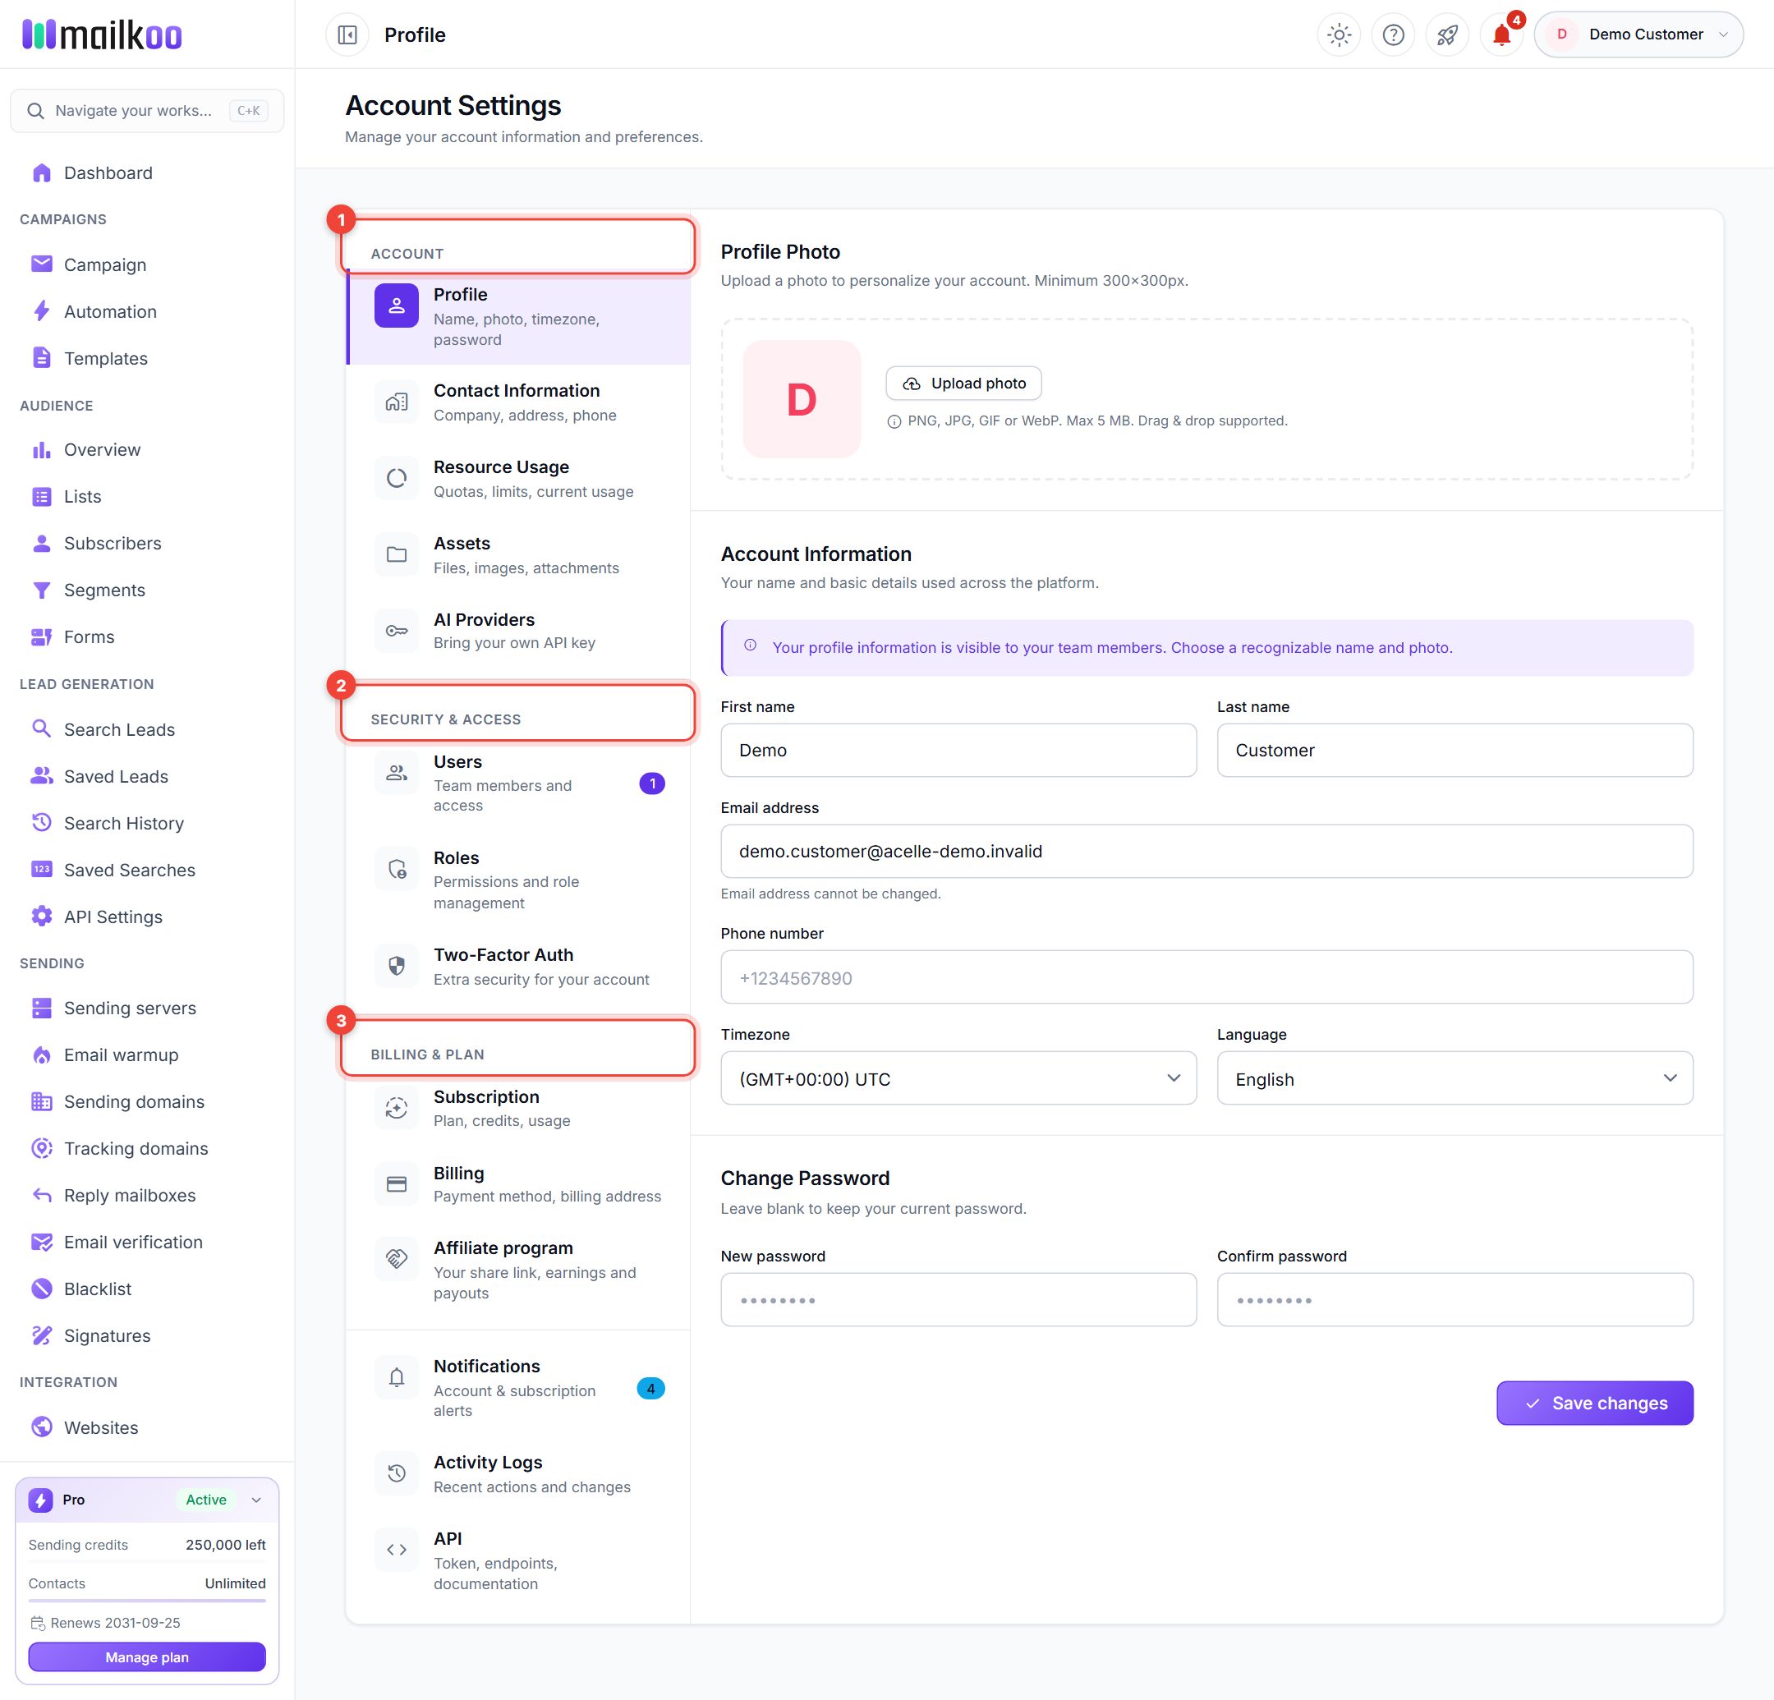Viewport: 1774px width, 1700px height.
Task: Open Dashboard in sidebar
Action: (x=108, y=172)
